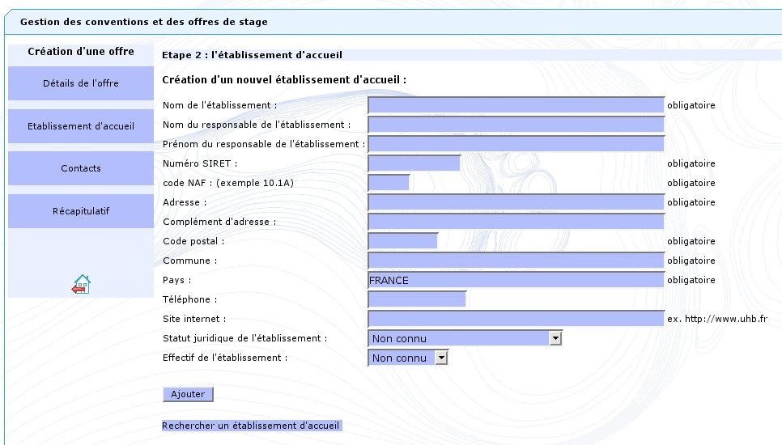Open the Récapitulatif step
This screenshot has width=782, height=445.
[81, 211]
